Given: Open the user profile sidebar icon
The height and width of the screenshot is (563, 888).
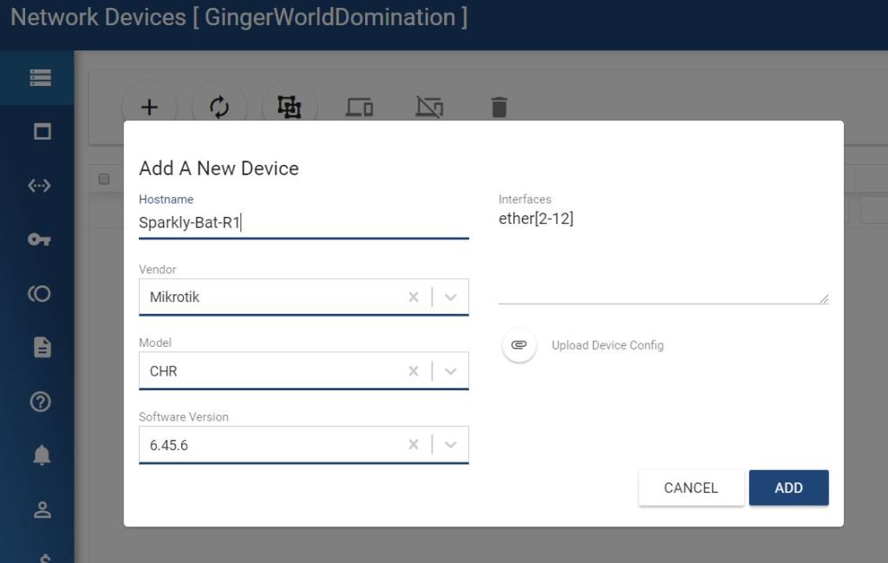Looking at the screenshot, I should point(42,510).
